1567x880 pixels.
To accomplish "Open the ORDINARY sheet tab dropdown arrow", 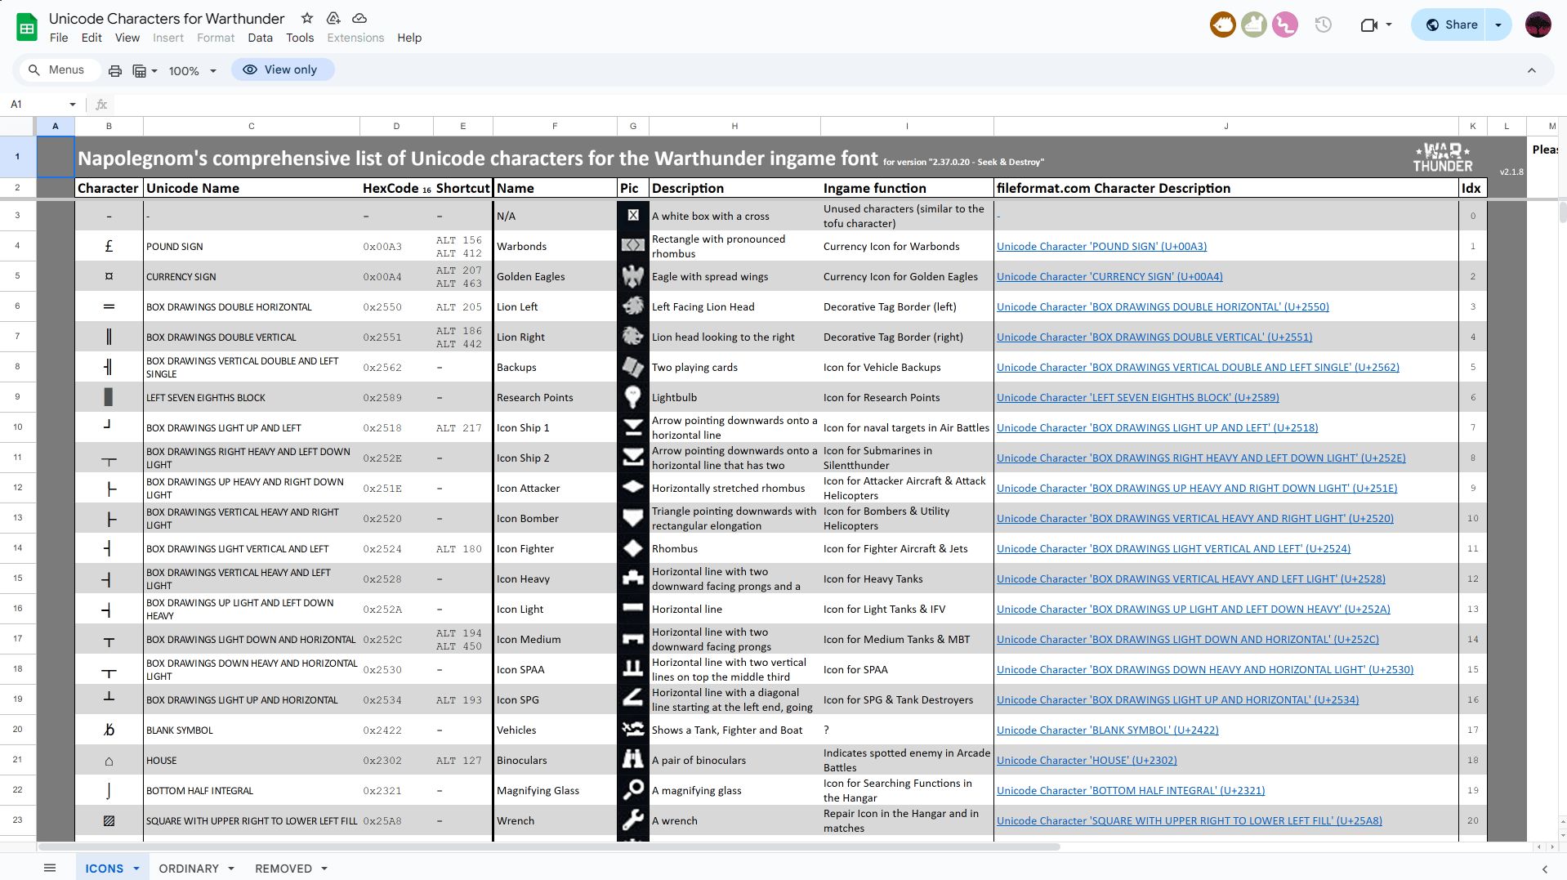I will pyautogui.click(x=231, y=869).
